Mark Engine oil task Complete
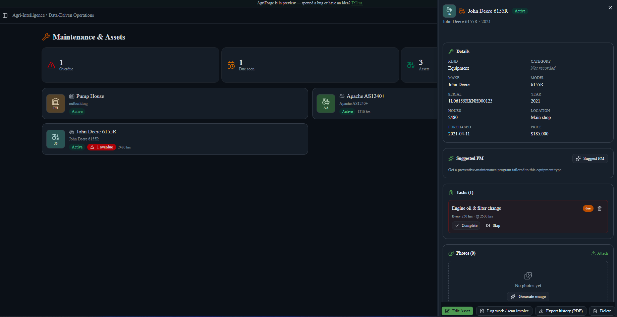This screenshot has height=317, width=617. [x=466, y=226]
